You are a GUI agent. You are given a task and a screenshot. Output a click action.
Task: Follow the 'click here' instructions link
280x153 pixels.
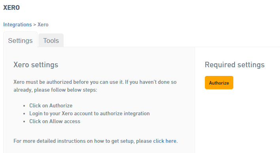165,141
